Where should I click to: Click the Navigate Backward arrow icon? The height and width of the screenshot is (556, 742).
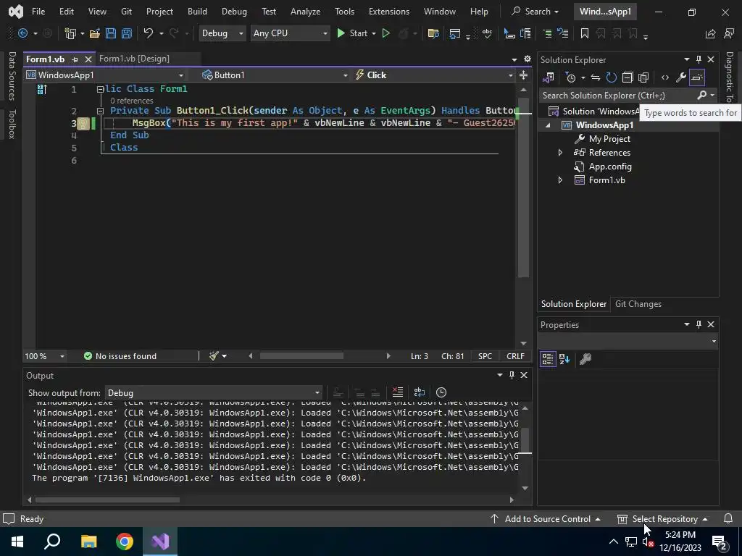(x=22, y=33)
